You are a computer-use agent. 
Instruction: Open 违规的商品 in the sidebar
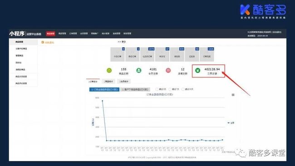coord(20,69)
